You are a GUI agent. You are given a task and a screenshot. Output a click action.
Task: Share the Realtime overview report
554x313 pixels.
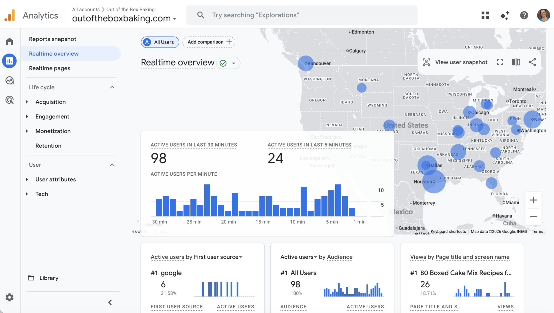tap(533, 62)
